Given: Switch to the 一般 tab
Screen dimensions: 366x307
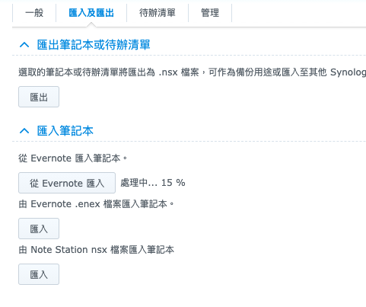Looking at the screenshot, I should 34,13.
